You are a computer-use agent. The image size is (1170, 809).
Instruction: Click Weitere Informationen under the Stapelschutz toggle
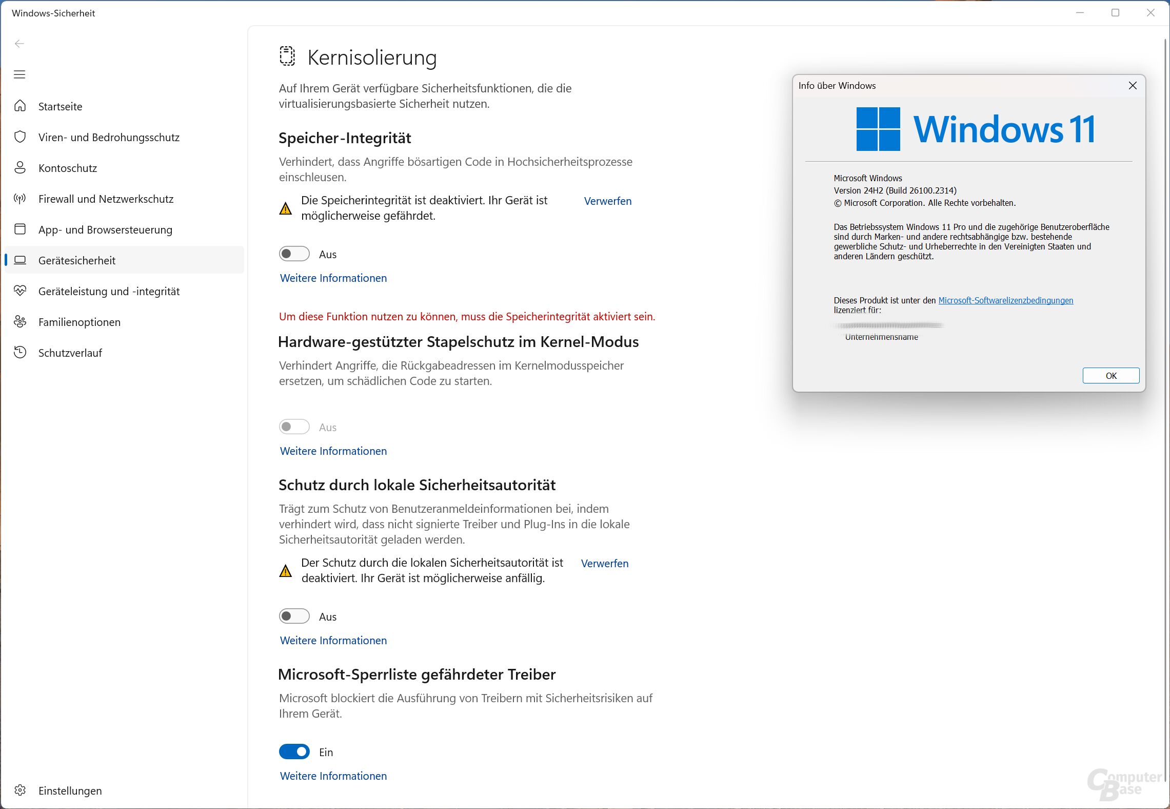(x=333, y=451)
